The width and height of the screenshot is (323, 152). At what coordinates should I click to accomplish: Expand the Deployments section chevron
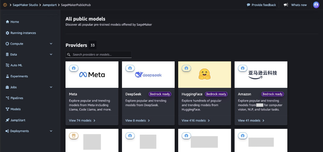click(x=51, y=131)
